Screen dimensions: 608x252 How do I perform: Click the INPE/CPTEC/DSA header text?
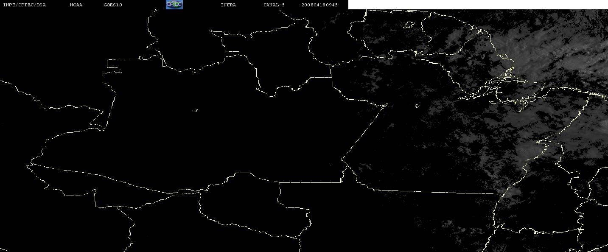coord(25,5)
